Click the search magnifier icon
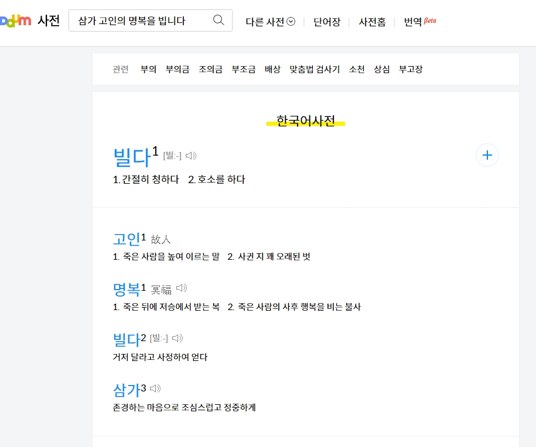This screenshot has width=536, height=447. click(x=218, y=20)
